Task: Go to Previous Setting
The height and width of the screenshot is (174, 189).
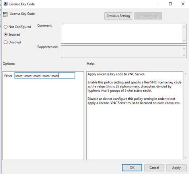Action: (x=118, y=16)
